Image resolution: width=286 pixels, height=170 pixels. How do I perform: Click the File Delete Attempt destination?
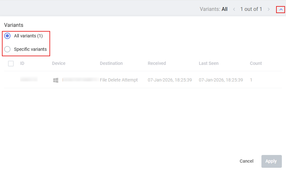[x=119, y=80]
